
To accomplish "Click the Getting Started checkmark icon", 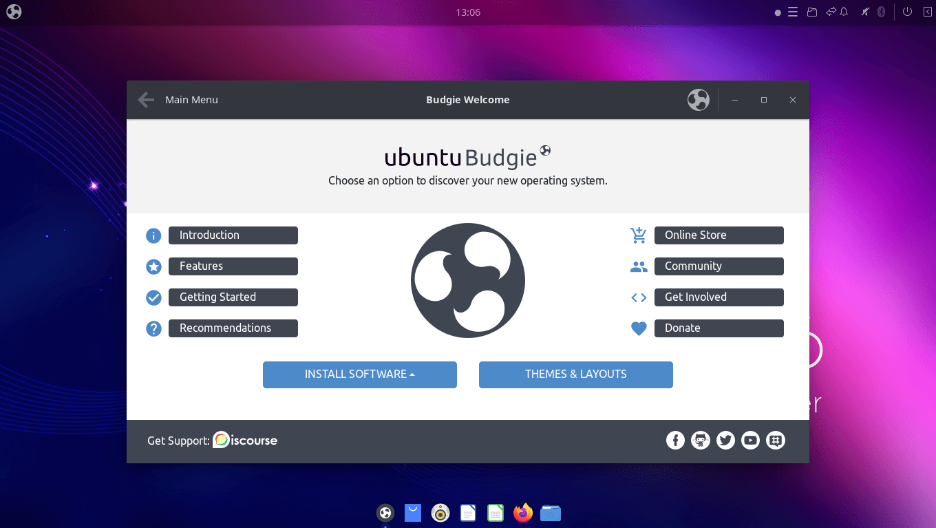I will [x=153, y=297].
